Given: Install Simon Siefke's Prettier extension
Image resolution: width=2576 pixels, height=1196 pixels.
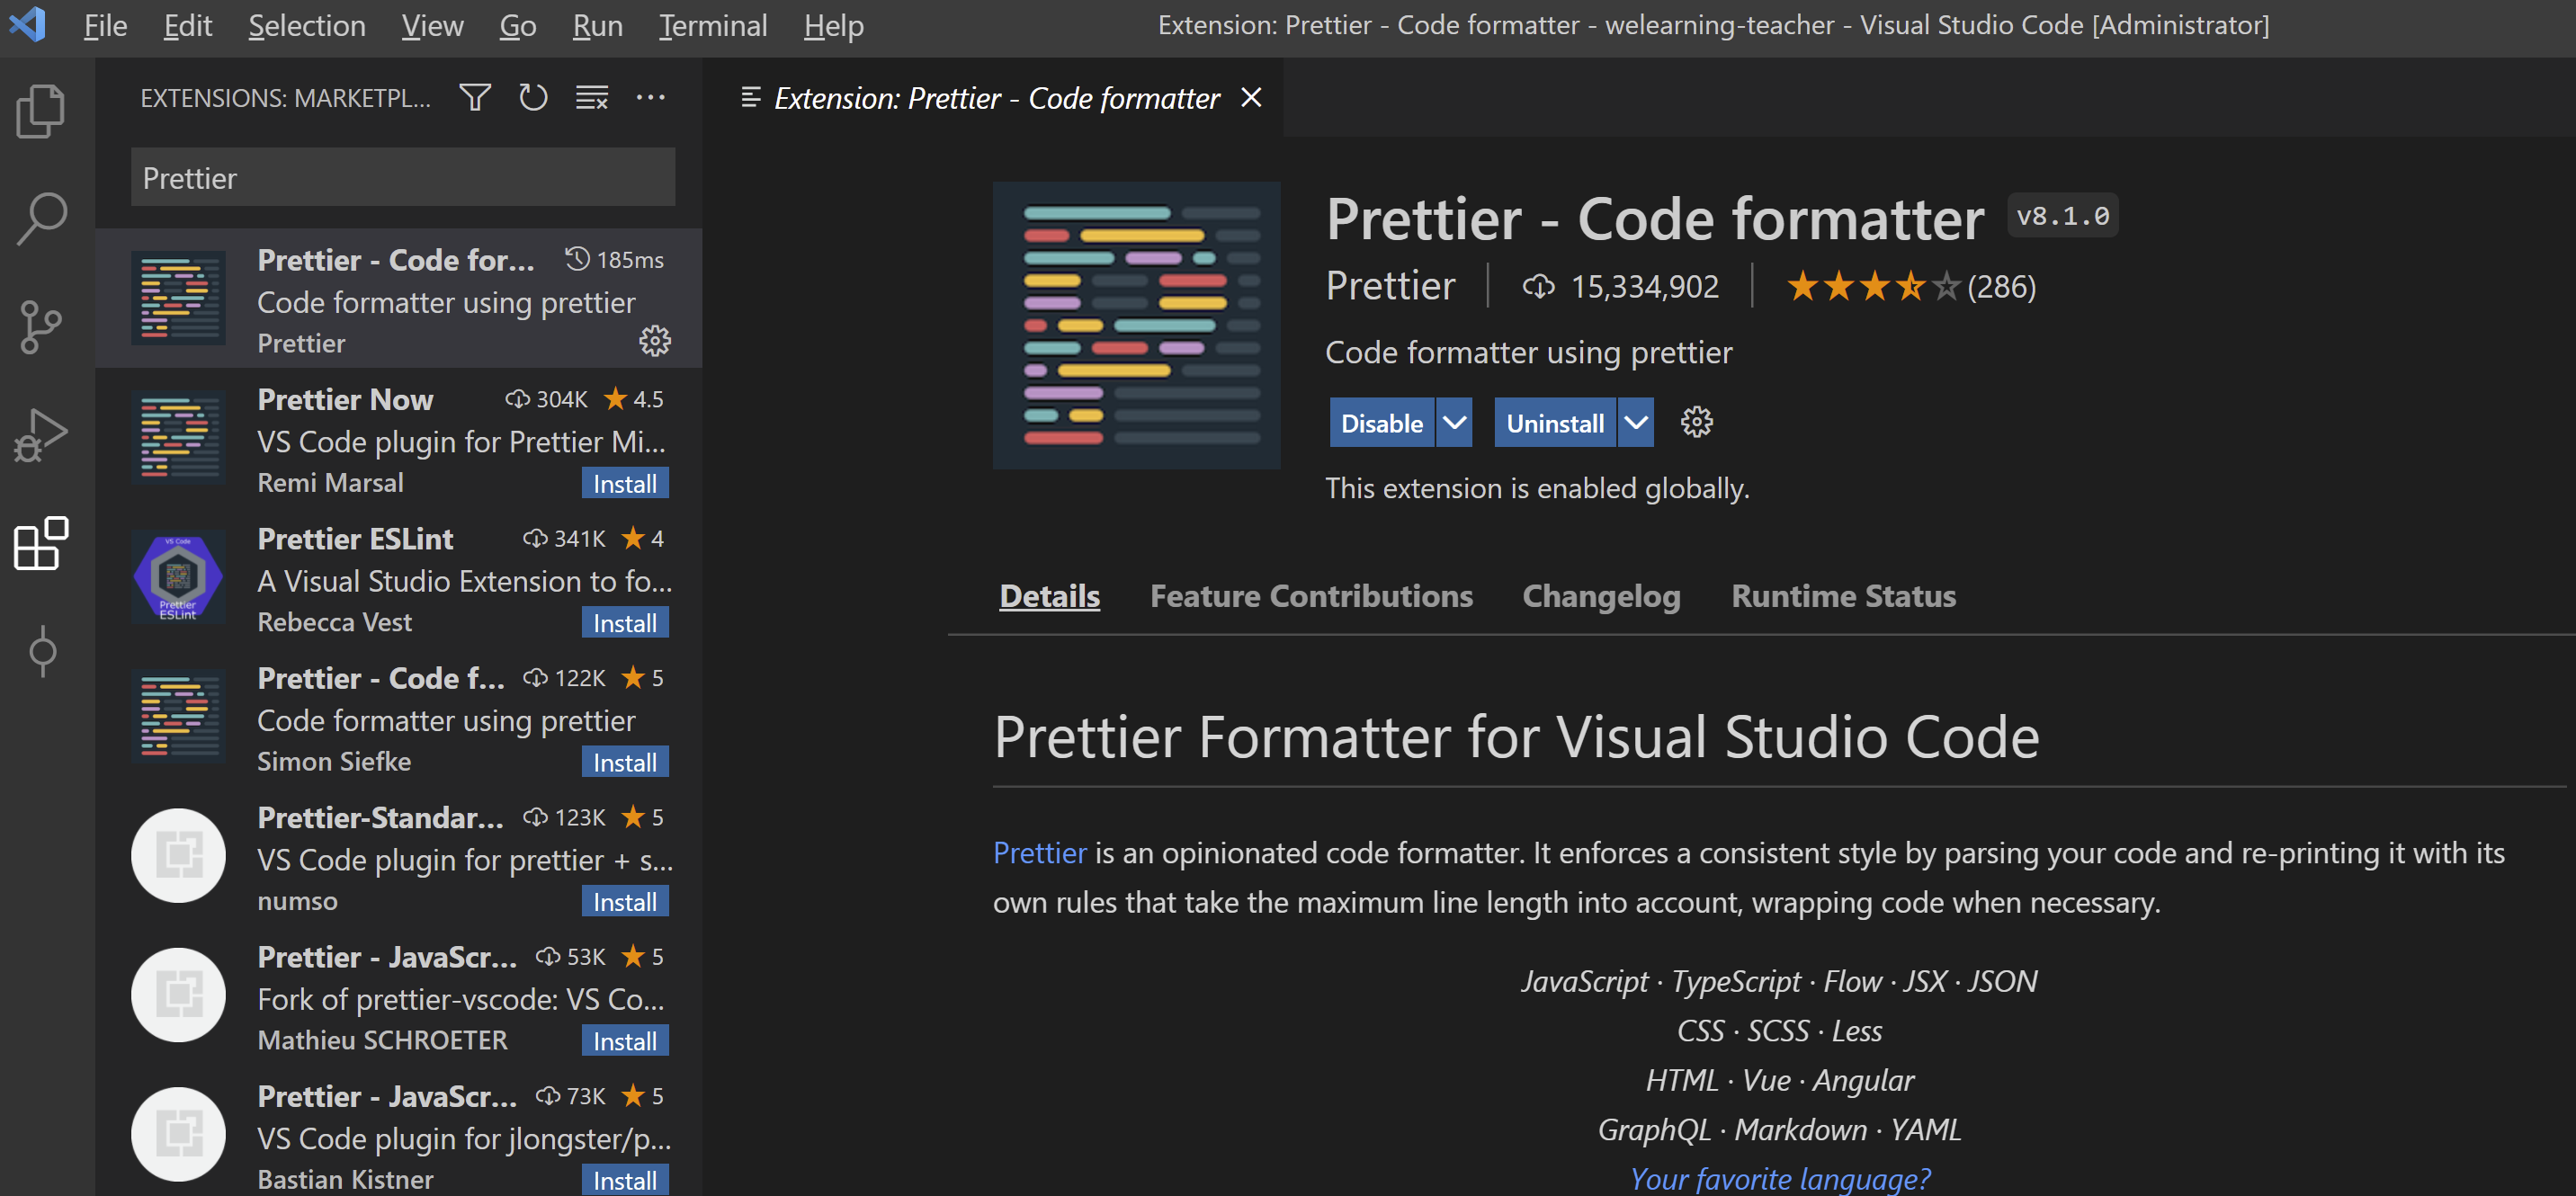Looking at the screenshot, I should 625,763.
